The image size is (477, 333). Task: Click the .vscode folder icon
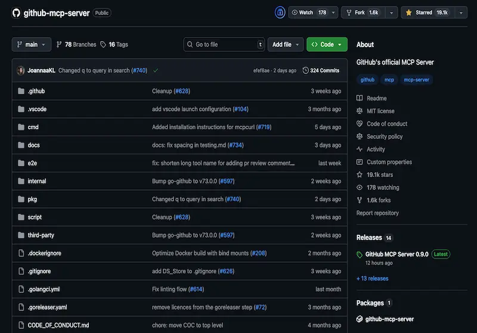click(x=21, y=109)
